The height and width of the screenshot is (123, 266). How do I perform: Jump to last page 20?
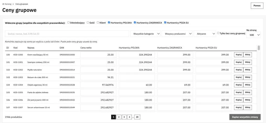(137, 117)
